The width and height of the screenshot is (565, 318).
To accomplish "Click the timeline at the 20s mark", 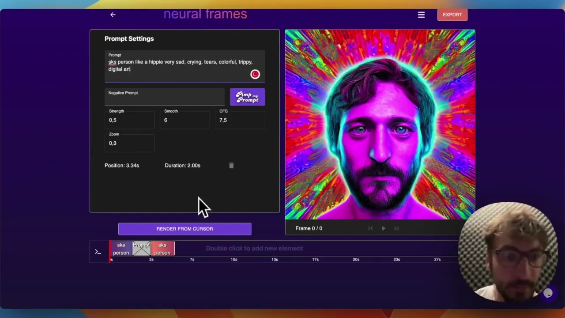I will 356,259.
